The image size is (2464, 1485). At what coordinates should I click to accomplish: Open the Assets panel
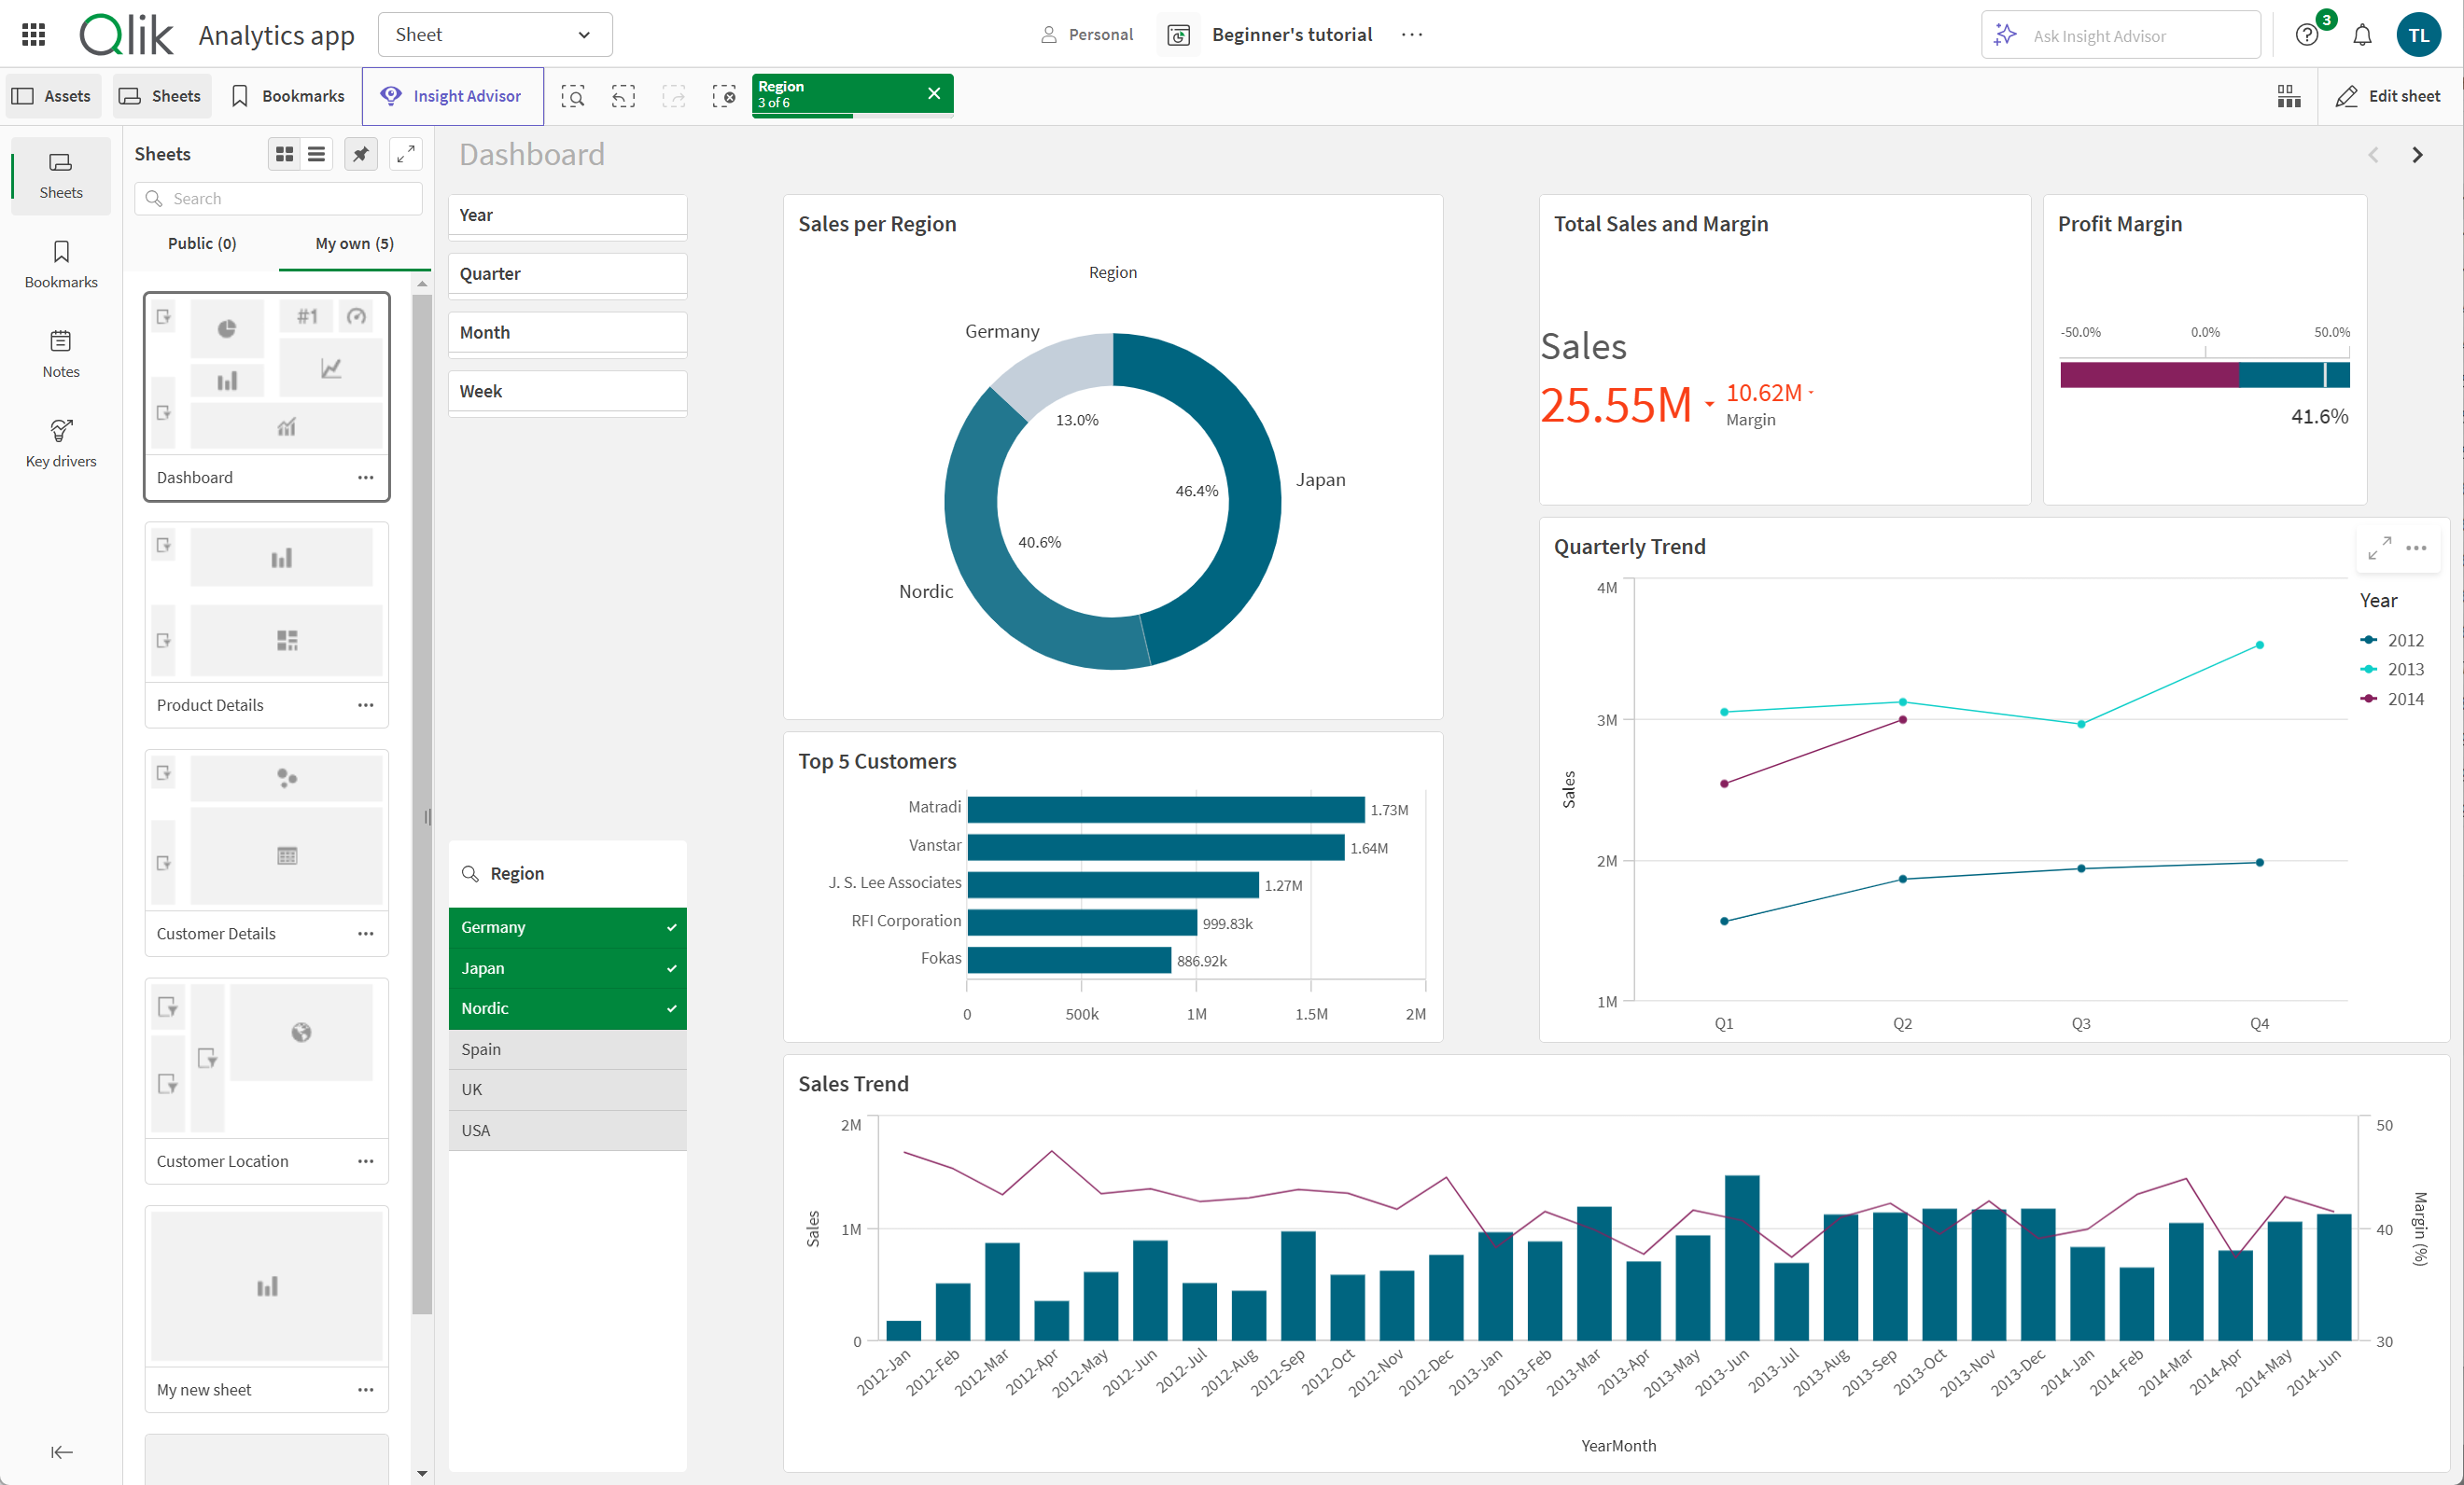point(54,95)
